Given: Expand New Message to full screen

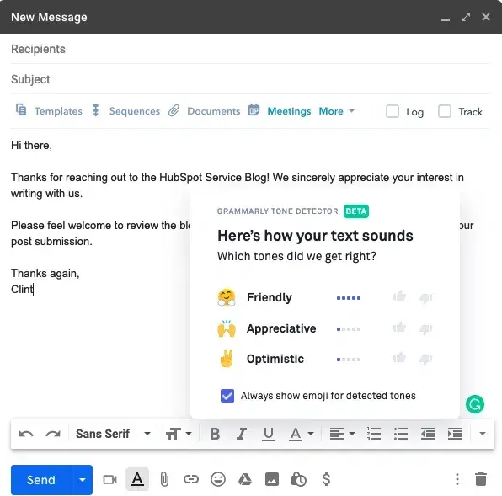Looking at the screenshot, I should click(466, 17).
